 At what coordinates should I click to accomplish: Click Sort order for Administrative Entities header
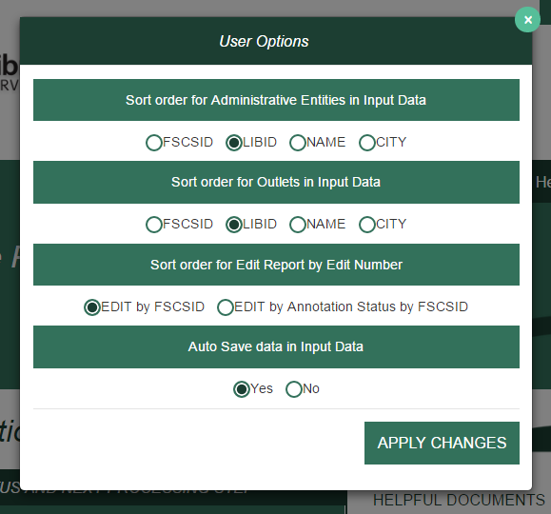[276, 100]
